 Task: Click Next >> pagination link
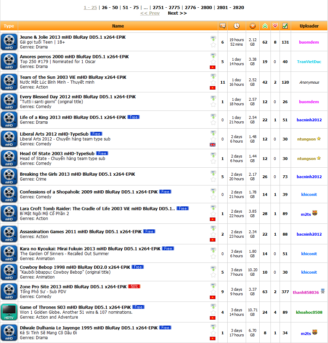click(x=177, y=13)
